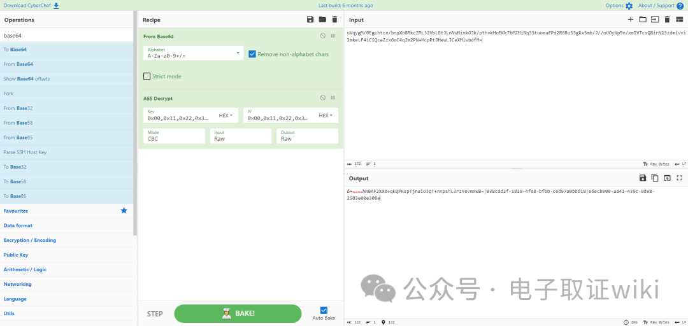Expand the Data format category
Screen dimensions: 688x326
click(67, 225)
